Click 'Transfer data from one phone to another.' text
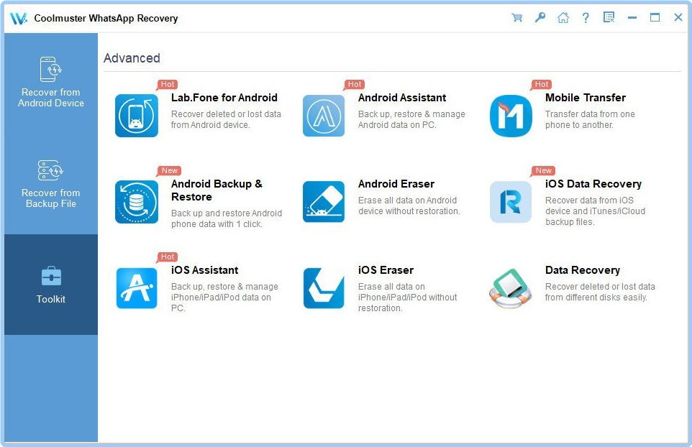 point(590,119)
